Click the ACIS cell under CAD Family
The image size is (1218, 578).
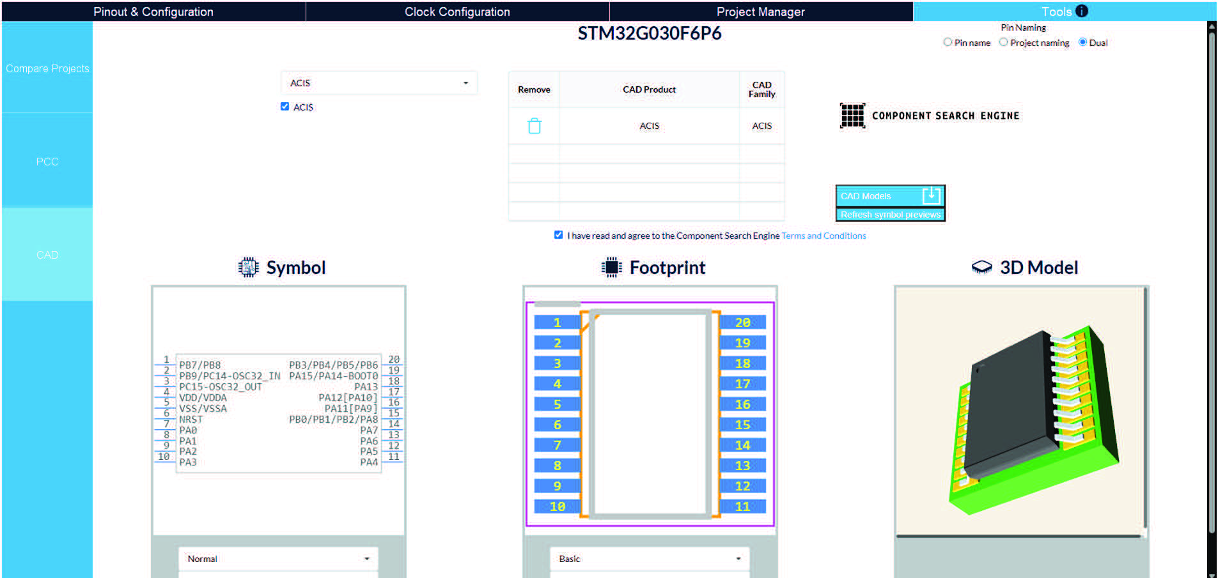(761, 126)
